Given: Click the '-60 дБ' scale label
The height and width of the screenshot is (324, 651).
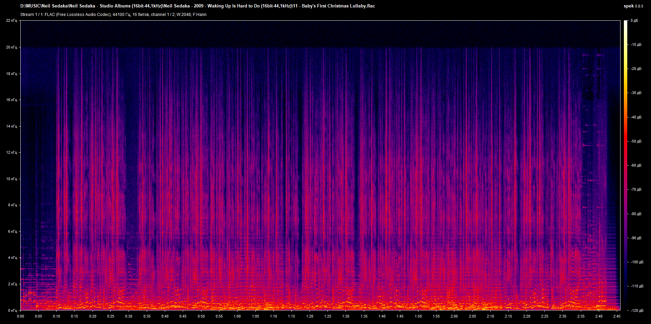Looking at the screenshot, I should [x=636, y=165].
